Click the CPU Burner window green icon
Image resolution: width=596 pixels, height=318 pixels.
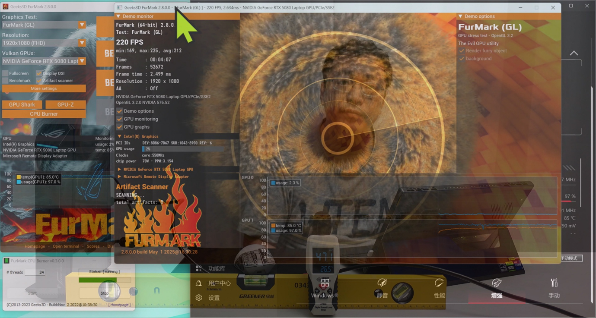point(6,261)
